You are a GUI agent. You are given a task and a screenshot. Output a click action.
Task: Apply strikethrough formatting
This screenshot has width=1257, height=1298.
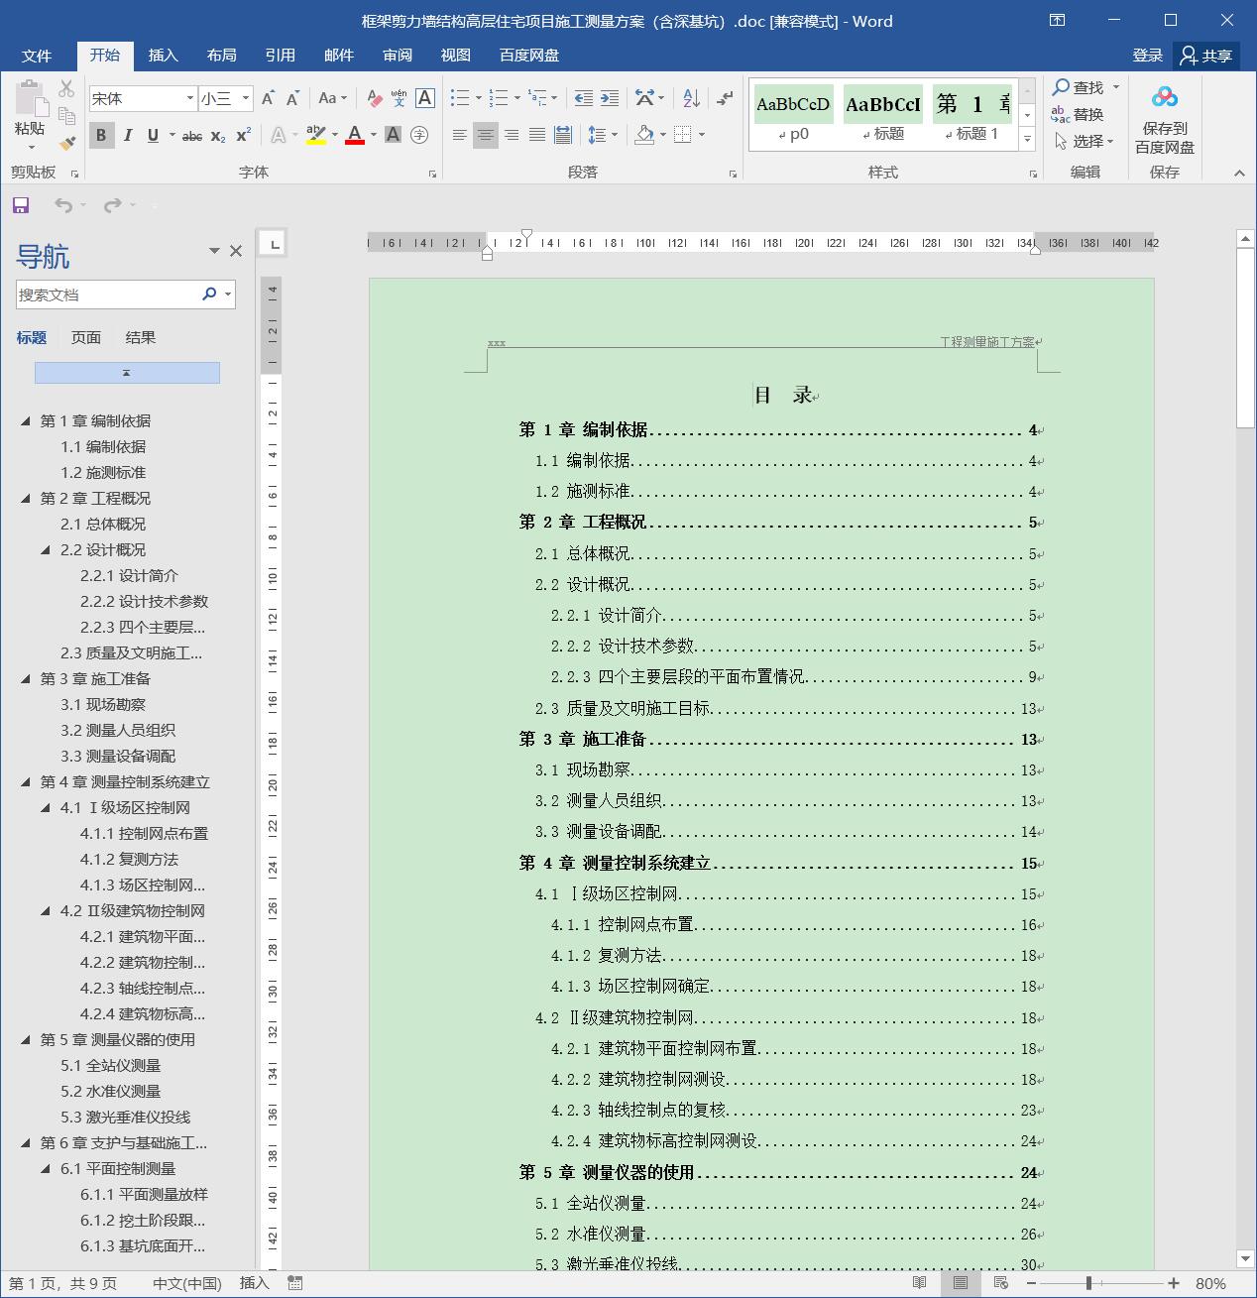[x=192, y=135]
